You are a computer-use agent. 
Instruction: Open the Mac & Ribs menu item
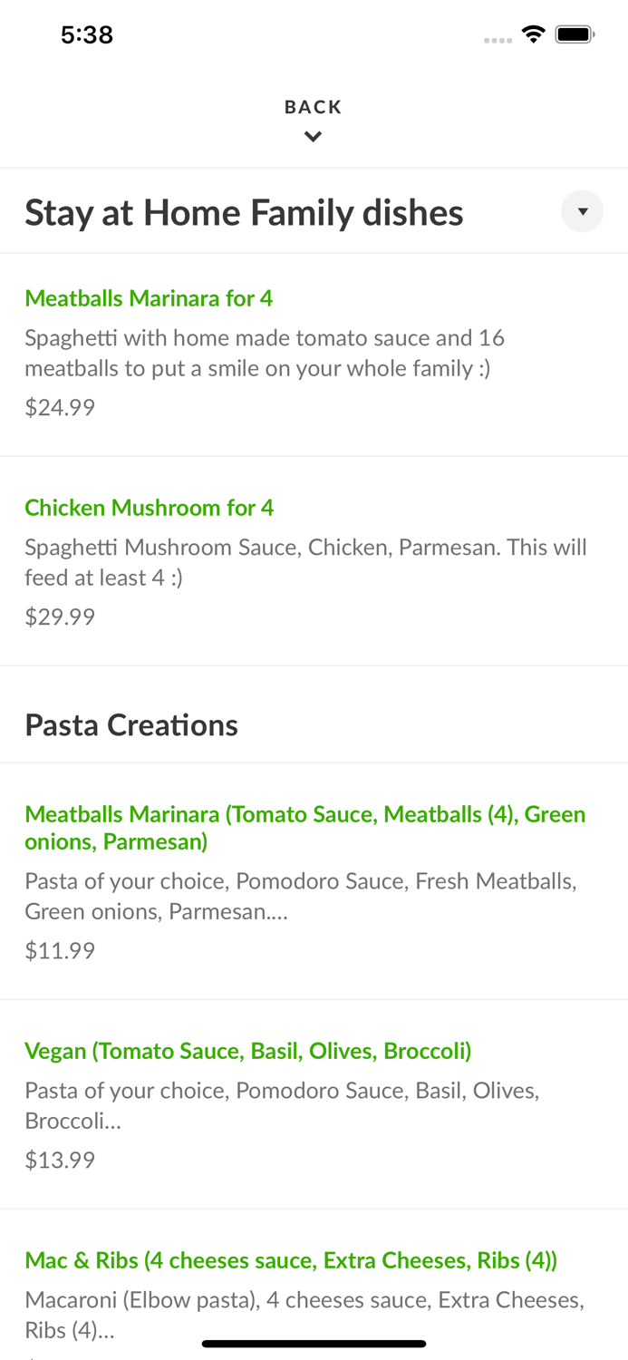[292, 1259]
